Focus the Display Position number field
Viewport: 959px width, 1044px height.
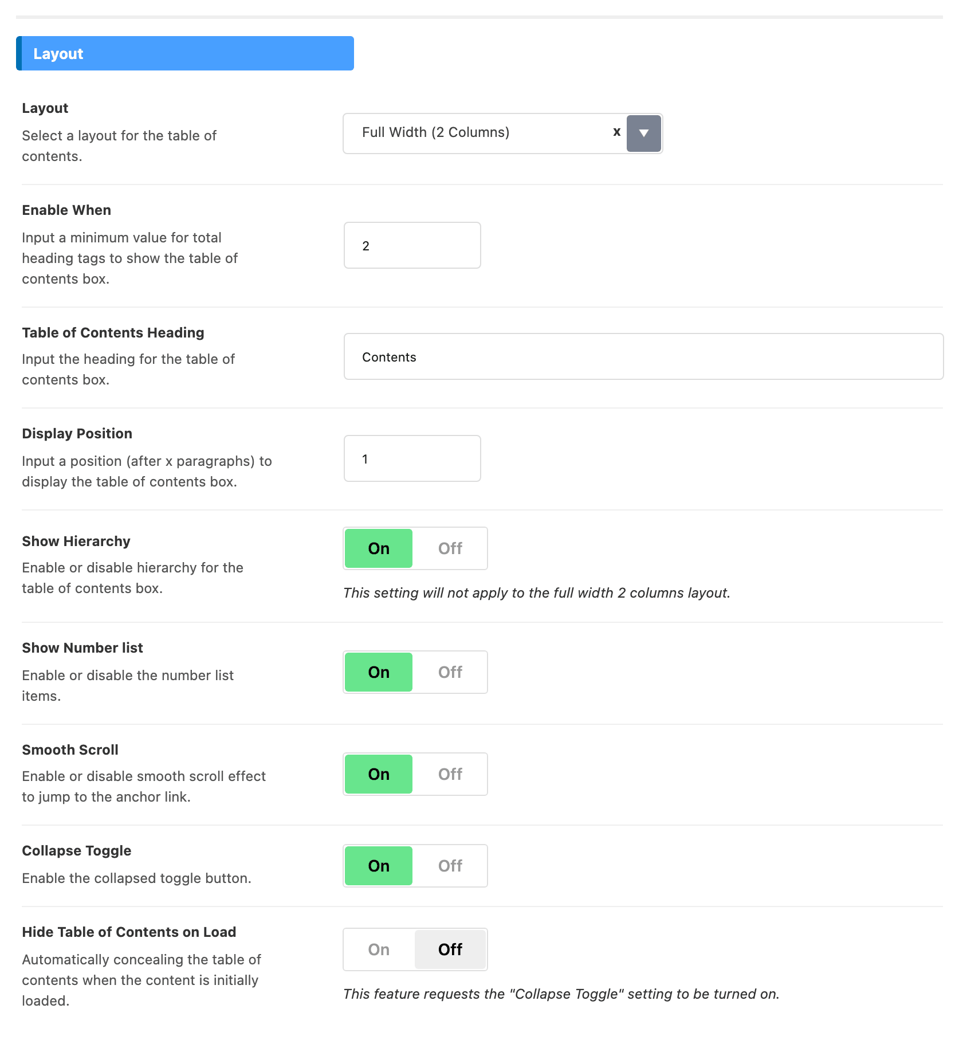coord(412,458)
